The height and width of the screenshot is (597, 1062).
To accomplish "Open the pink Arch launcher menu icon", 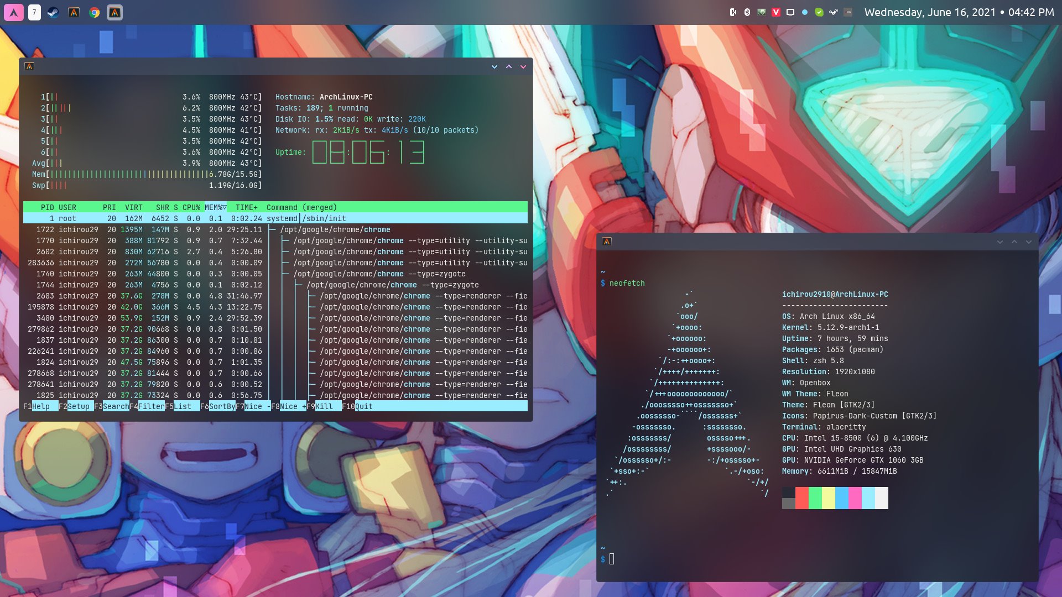I will click(14, 12).
